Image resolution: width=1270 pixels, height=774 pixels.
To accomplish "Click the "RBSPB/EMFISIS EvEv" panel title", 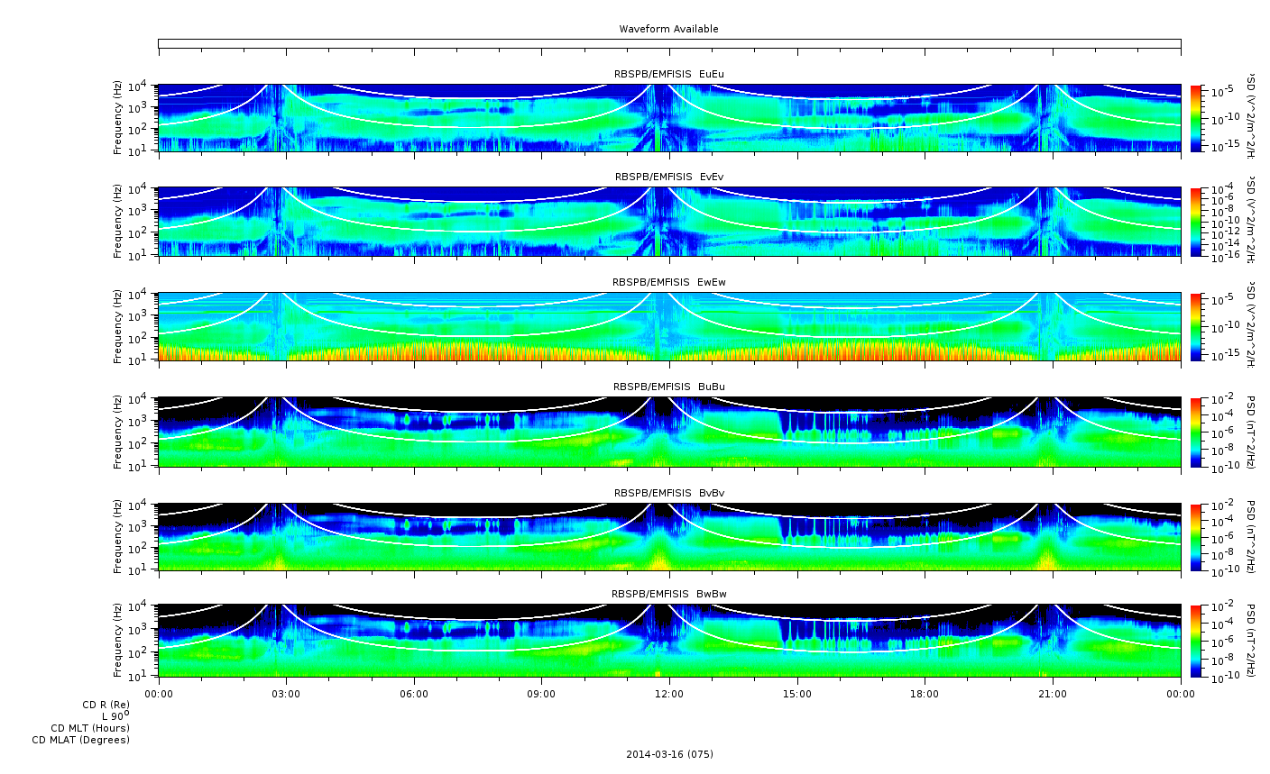I will [x=669, y=177].
